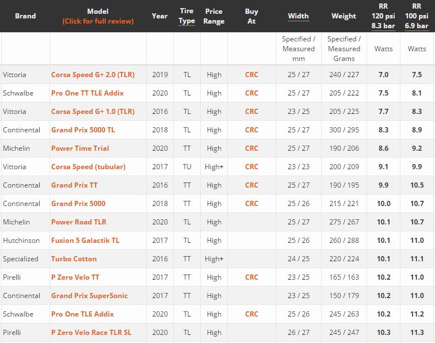Screen dimensions: 435x343
Task: Click CRC link in Pro One TLE Addix row
Action: (251, 314)
